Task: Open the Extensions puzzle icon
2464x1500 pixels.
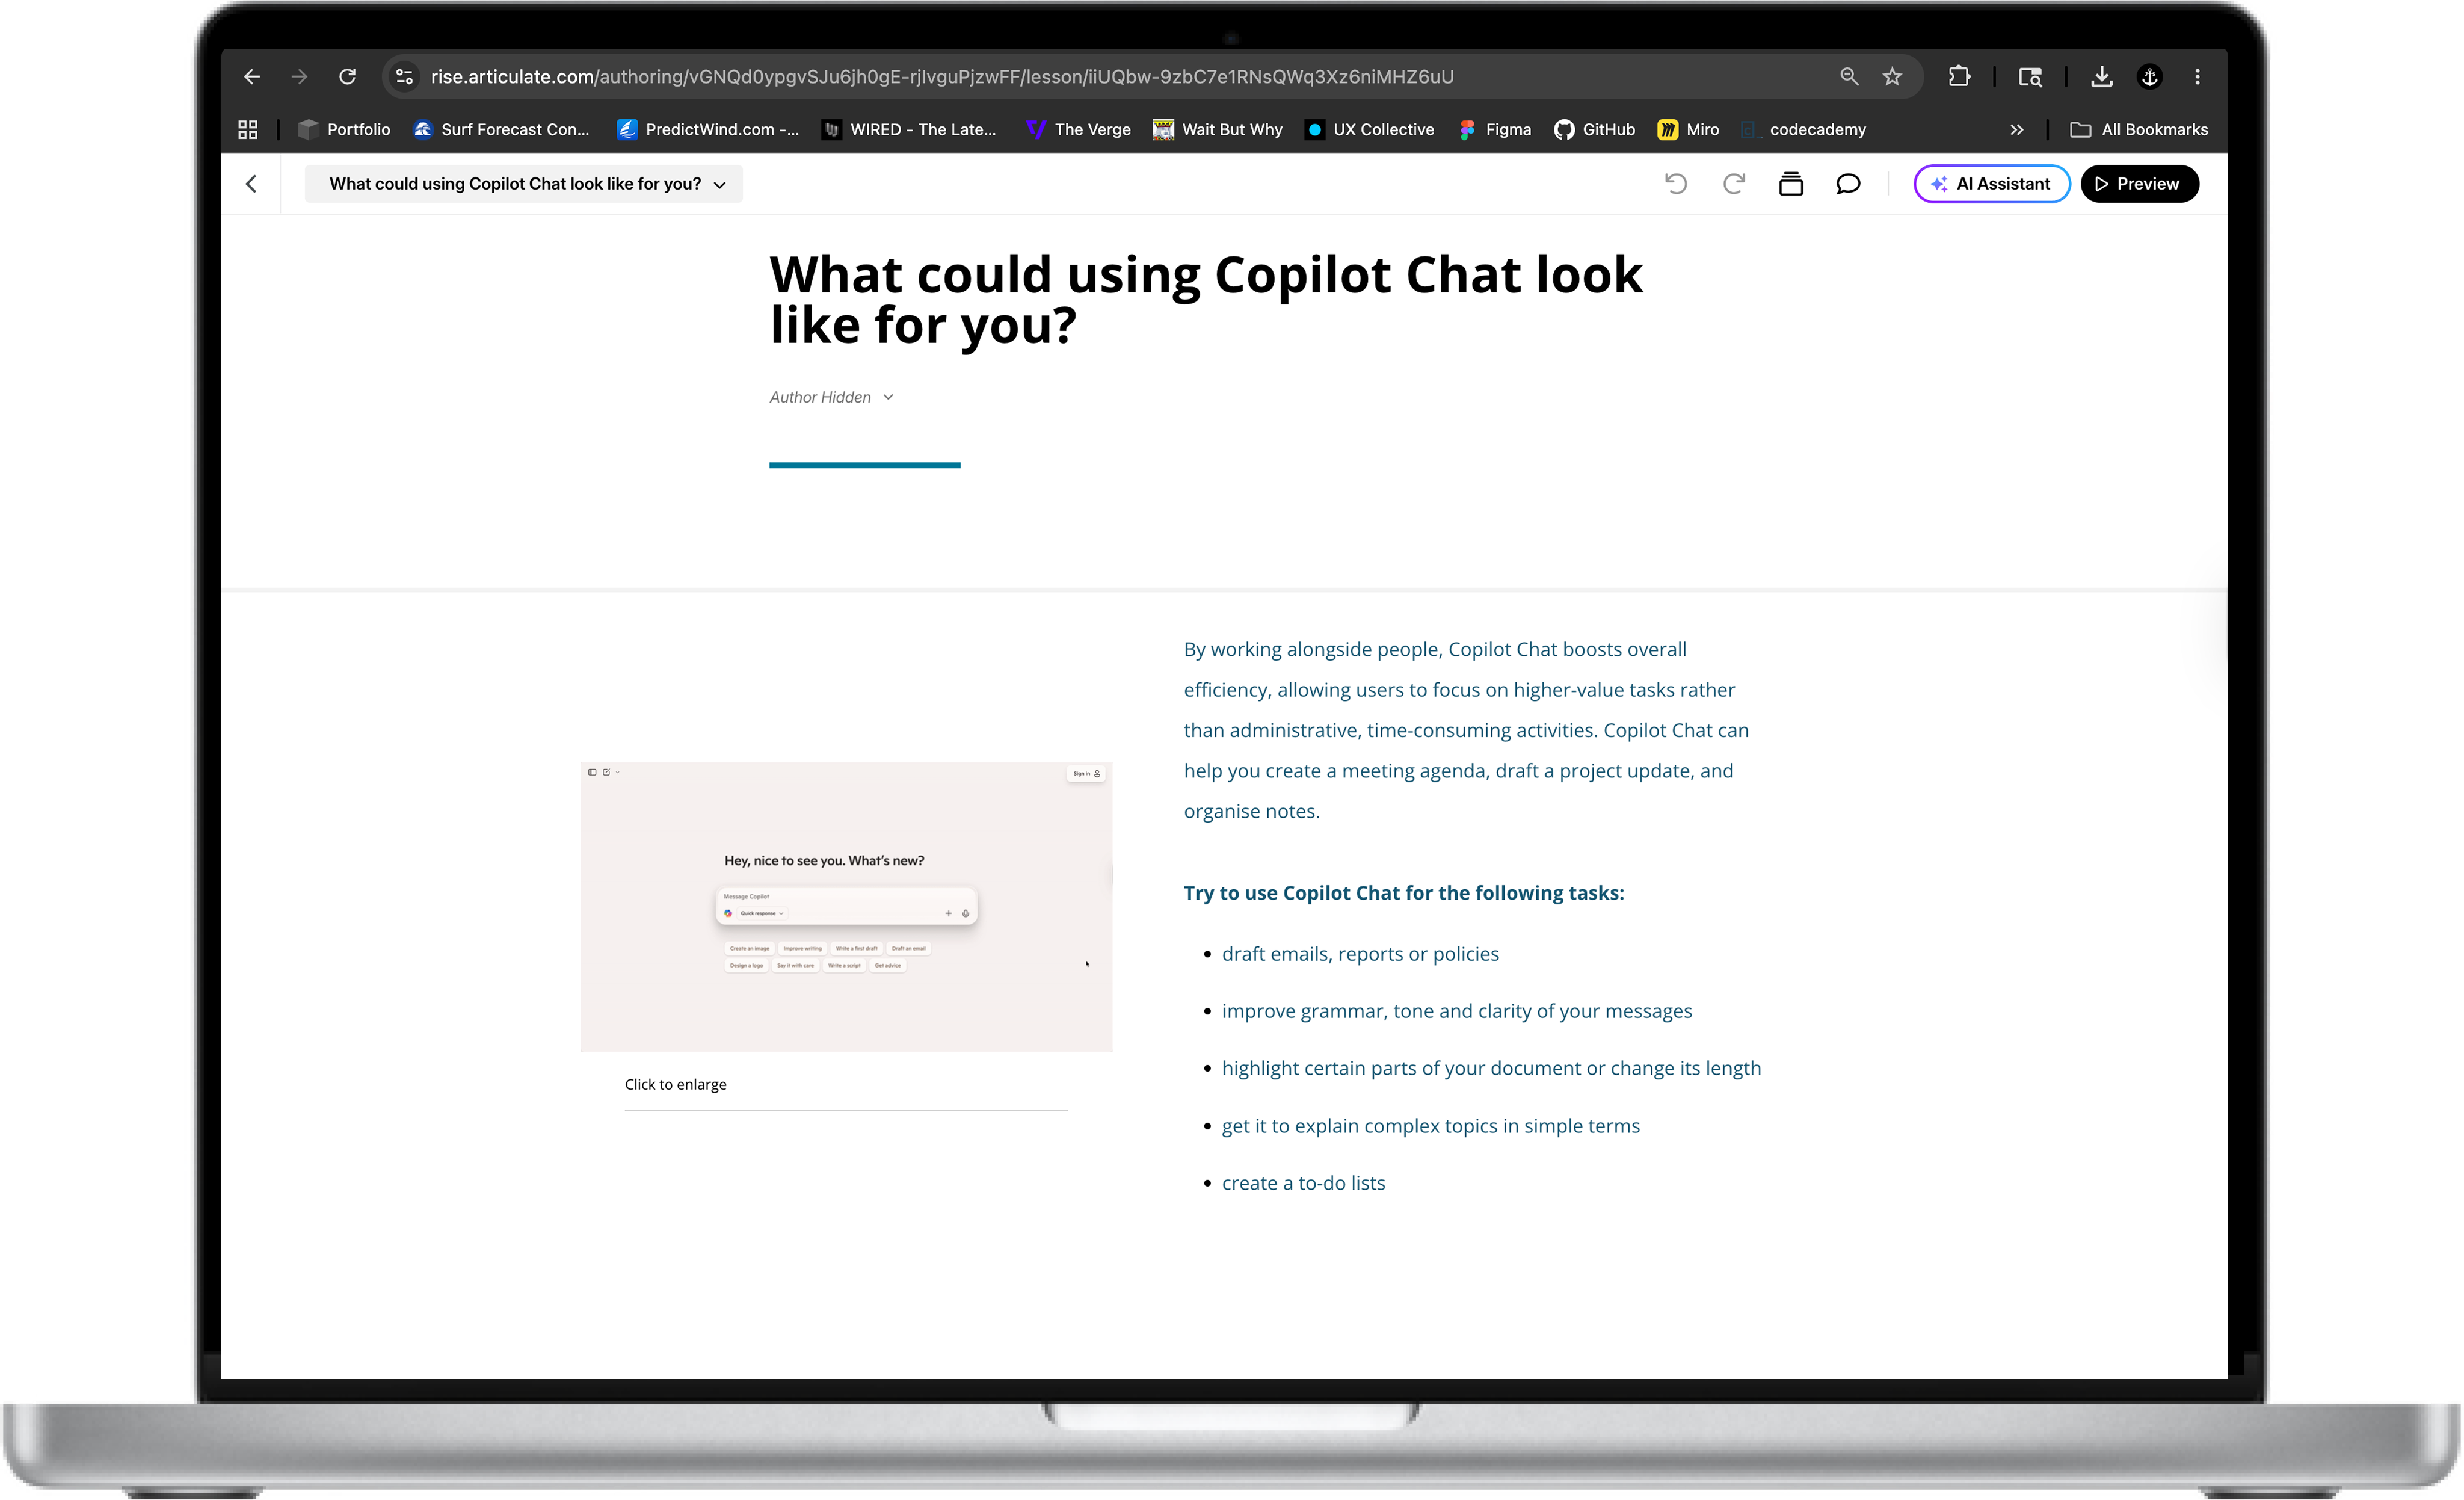Action: point(1959,77)
